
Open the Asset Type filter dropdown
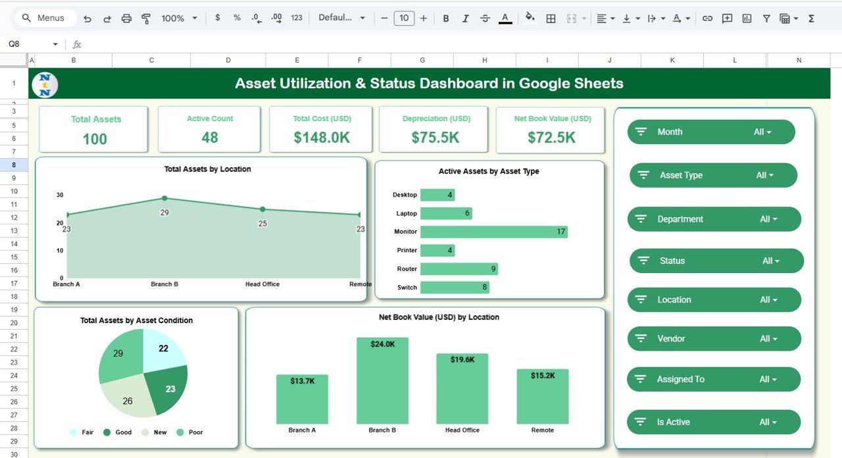tap(764, 176)
